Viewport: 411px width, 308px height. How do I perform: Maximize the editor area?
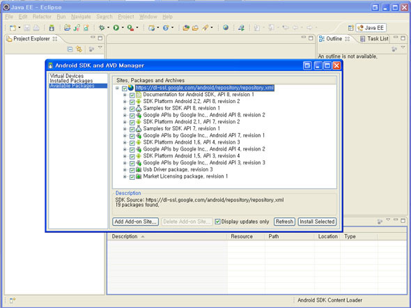[311, 38]
